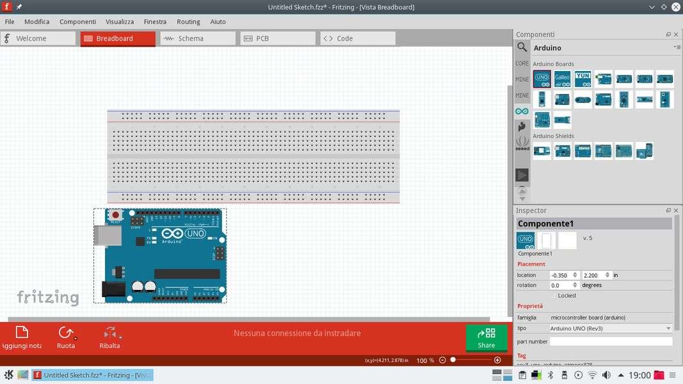The width and height of the screenshot is (683, 384).
Task: Open the Componenti menu
Action: point(77,22)
